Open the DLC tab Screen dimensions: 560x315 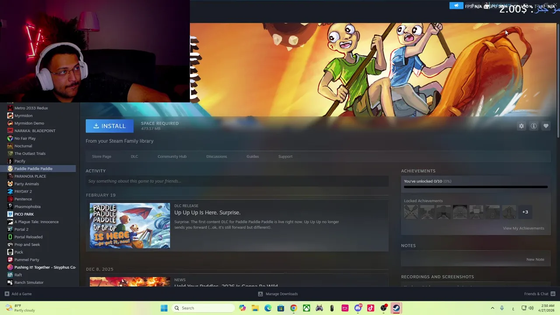click(x=134, y=156)
